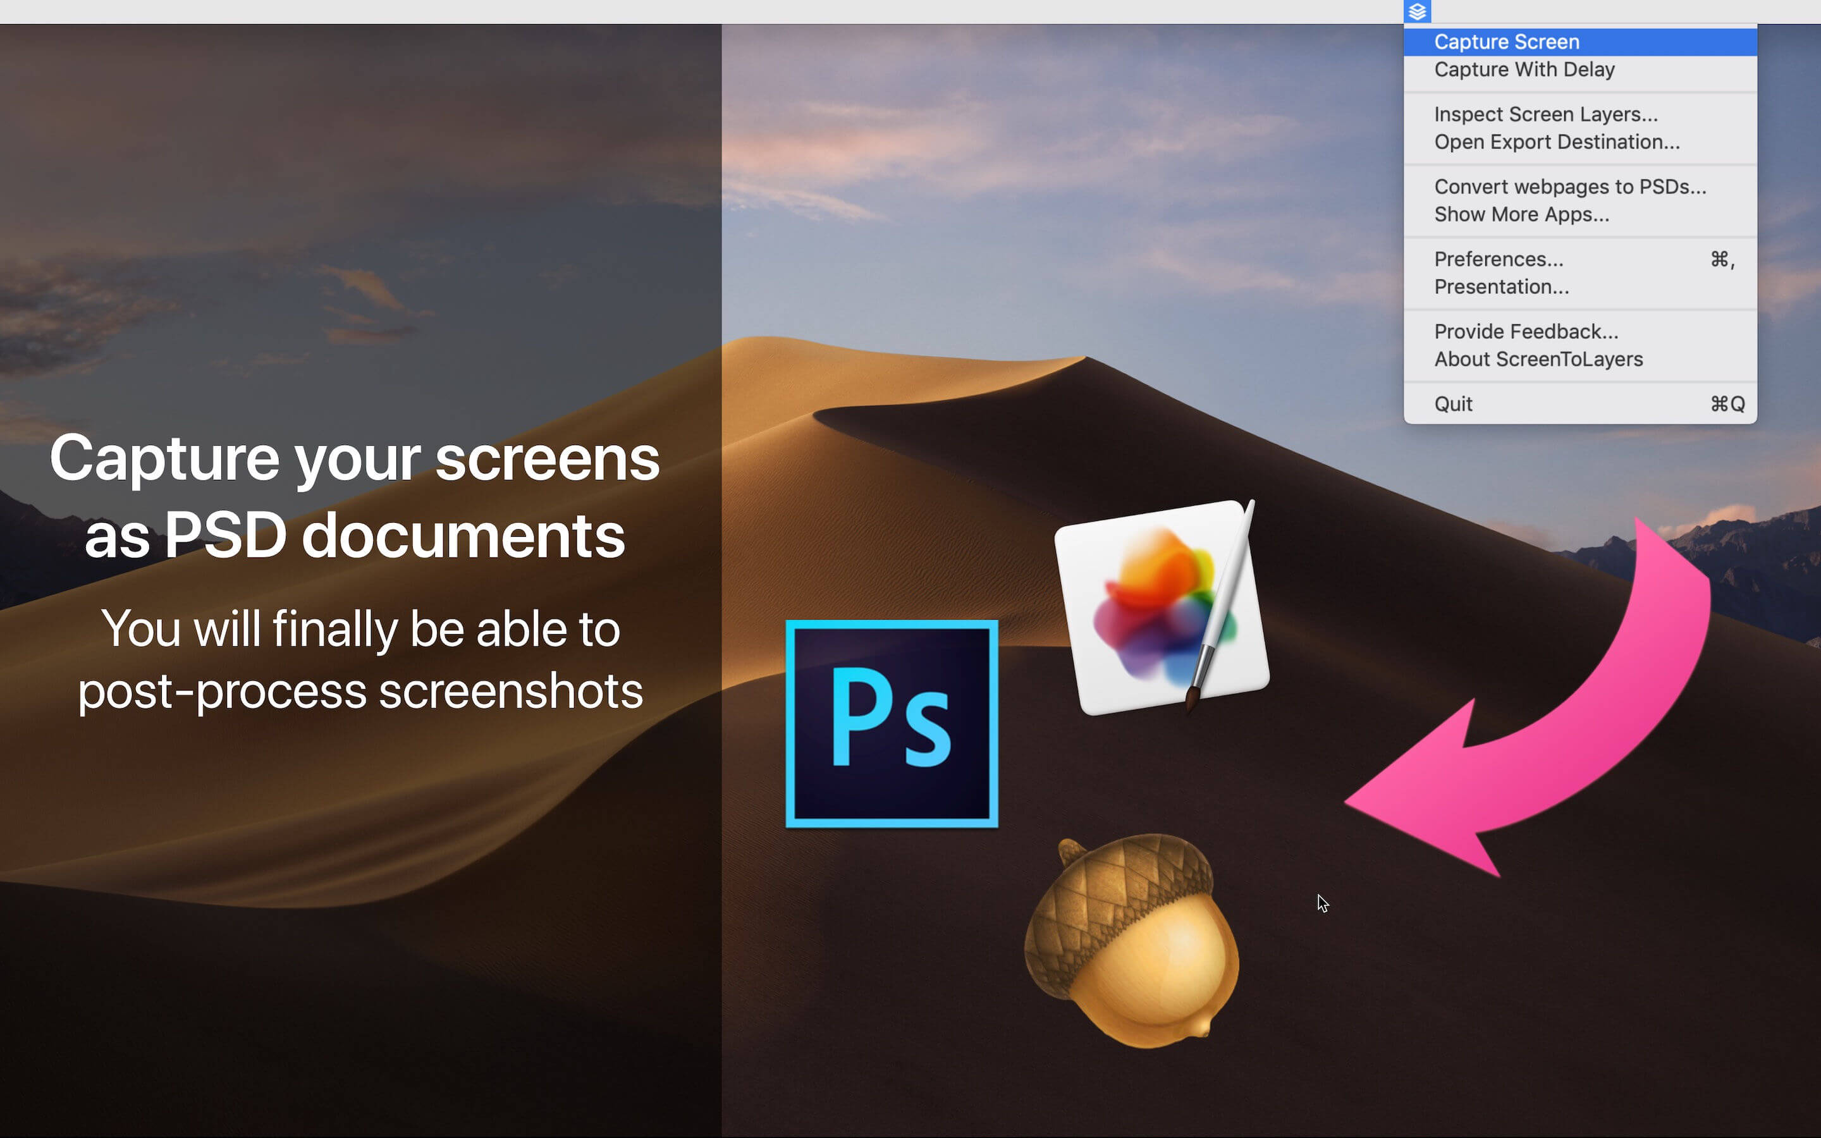Open About ScreenToLayers
The width and height of the screenshot is (1821, 1138).
1580,360
